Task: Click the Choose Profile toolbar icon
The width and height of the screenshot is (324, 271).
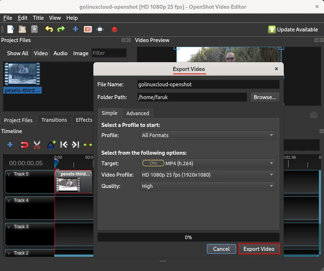Action: coord(88,29)
